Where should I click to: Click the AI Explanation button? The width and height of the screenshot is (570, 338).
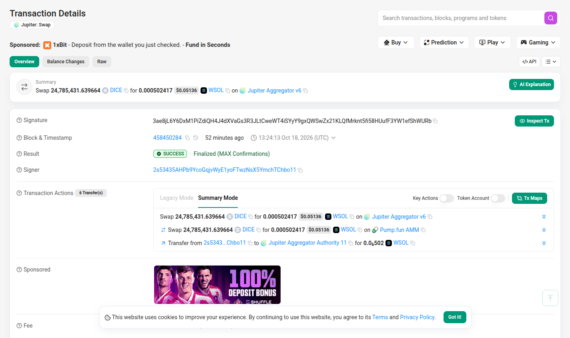pos(532,84)
